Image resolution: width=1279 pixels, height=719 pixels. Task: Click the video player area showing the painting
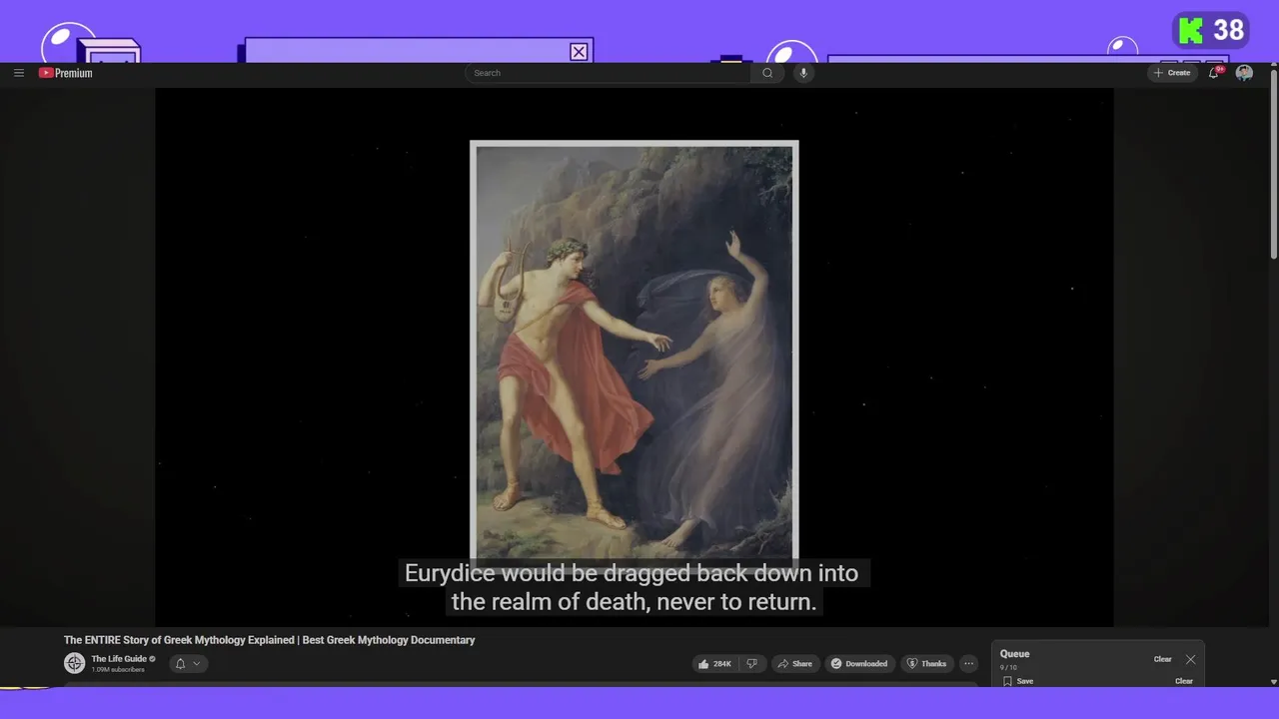click(x=634, y=357)
